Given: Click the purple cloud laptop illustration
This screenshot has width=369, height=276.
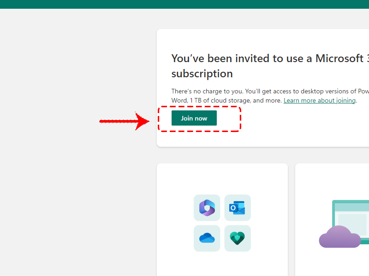Looking at the screenshot, I should tap(344, 224).
